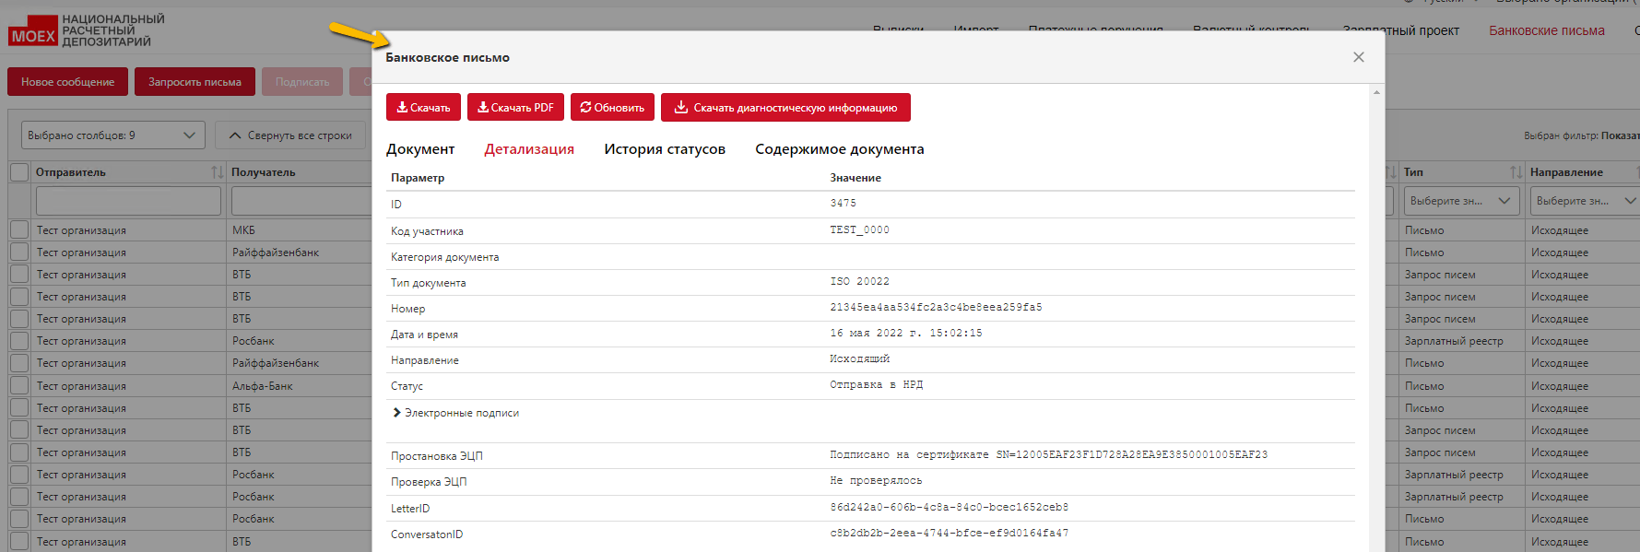
Task: Click the status value Отправка в НРД
Action: pyautogui.click(x=876, y=385)
